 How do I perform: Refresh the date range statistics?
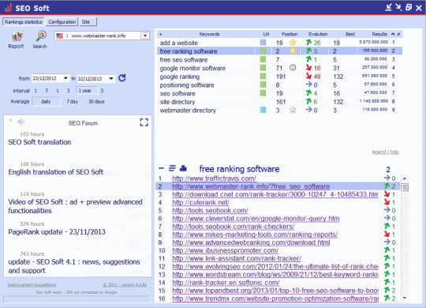coord(122,78)
